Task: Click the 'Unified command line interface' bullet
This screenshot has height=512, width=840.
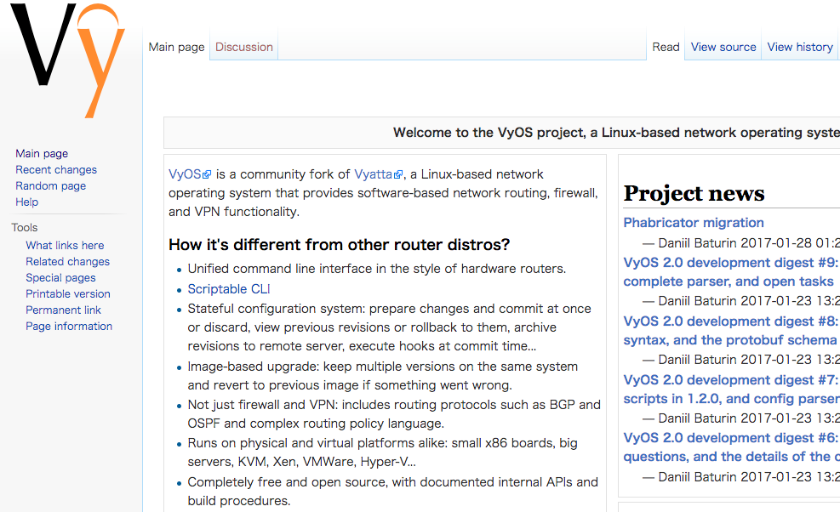Action: pyautogui.click(x=377, y=269)
